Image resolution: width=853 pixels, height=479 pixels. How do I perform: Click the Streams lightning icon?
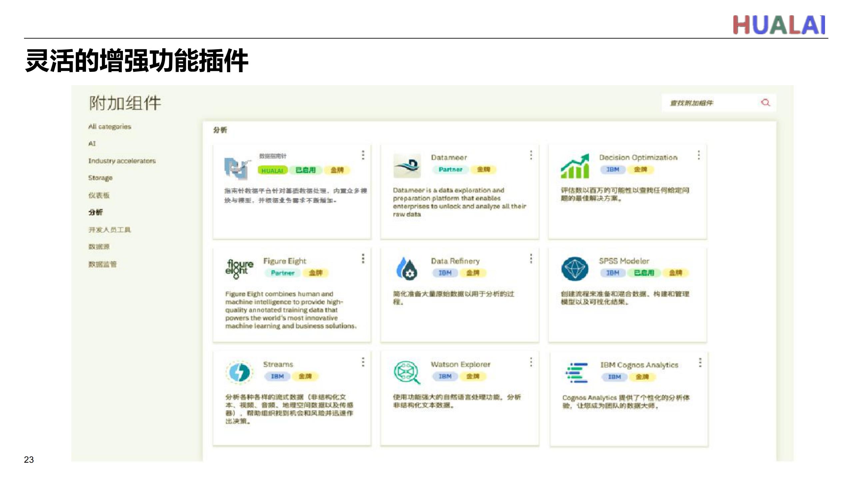click(x=239, y=372)
